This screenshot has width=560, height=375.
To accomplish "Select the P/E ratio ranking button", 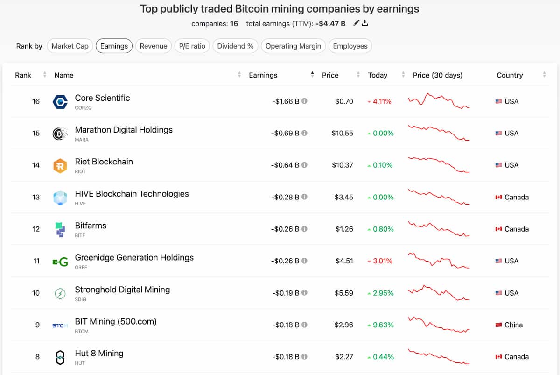I will [192, 46].
